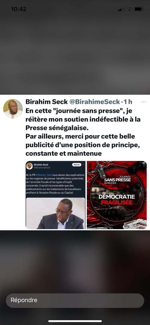This screenshot has width=150, height=325.
Task: Tap the 10:42 clock in status bar
Action: tap(19, 9)
